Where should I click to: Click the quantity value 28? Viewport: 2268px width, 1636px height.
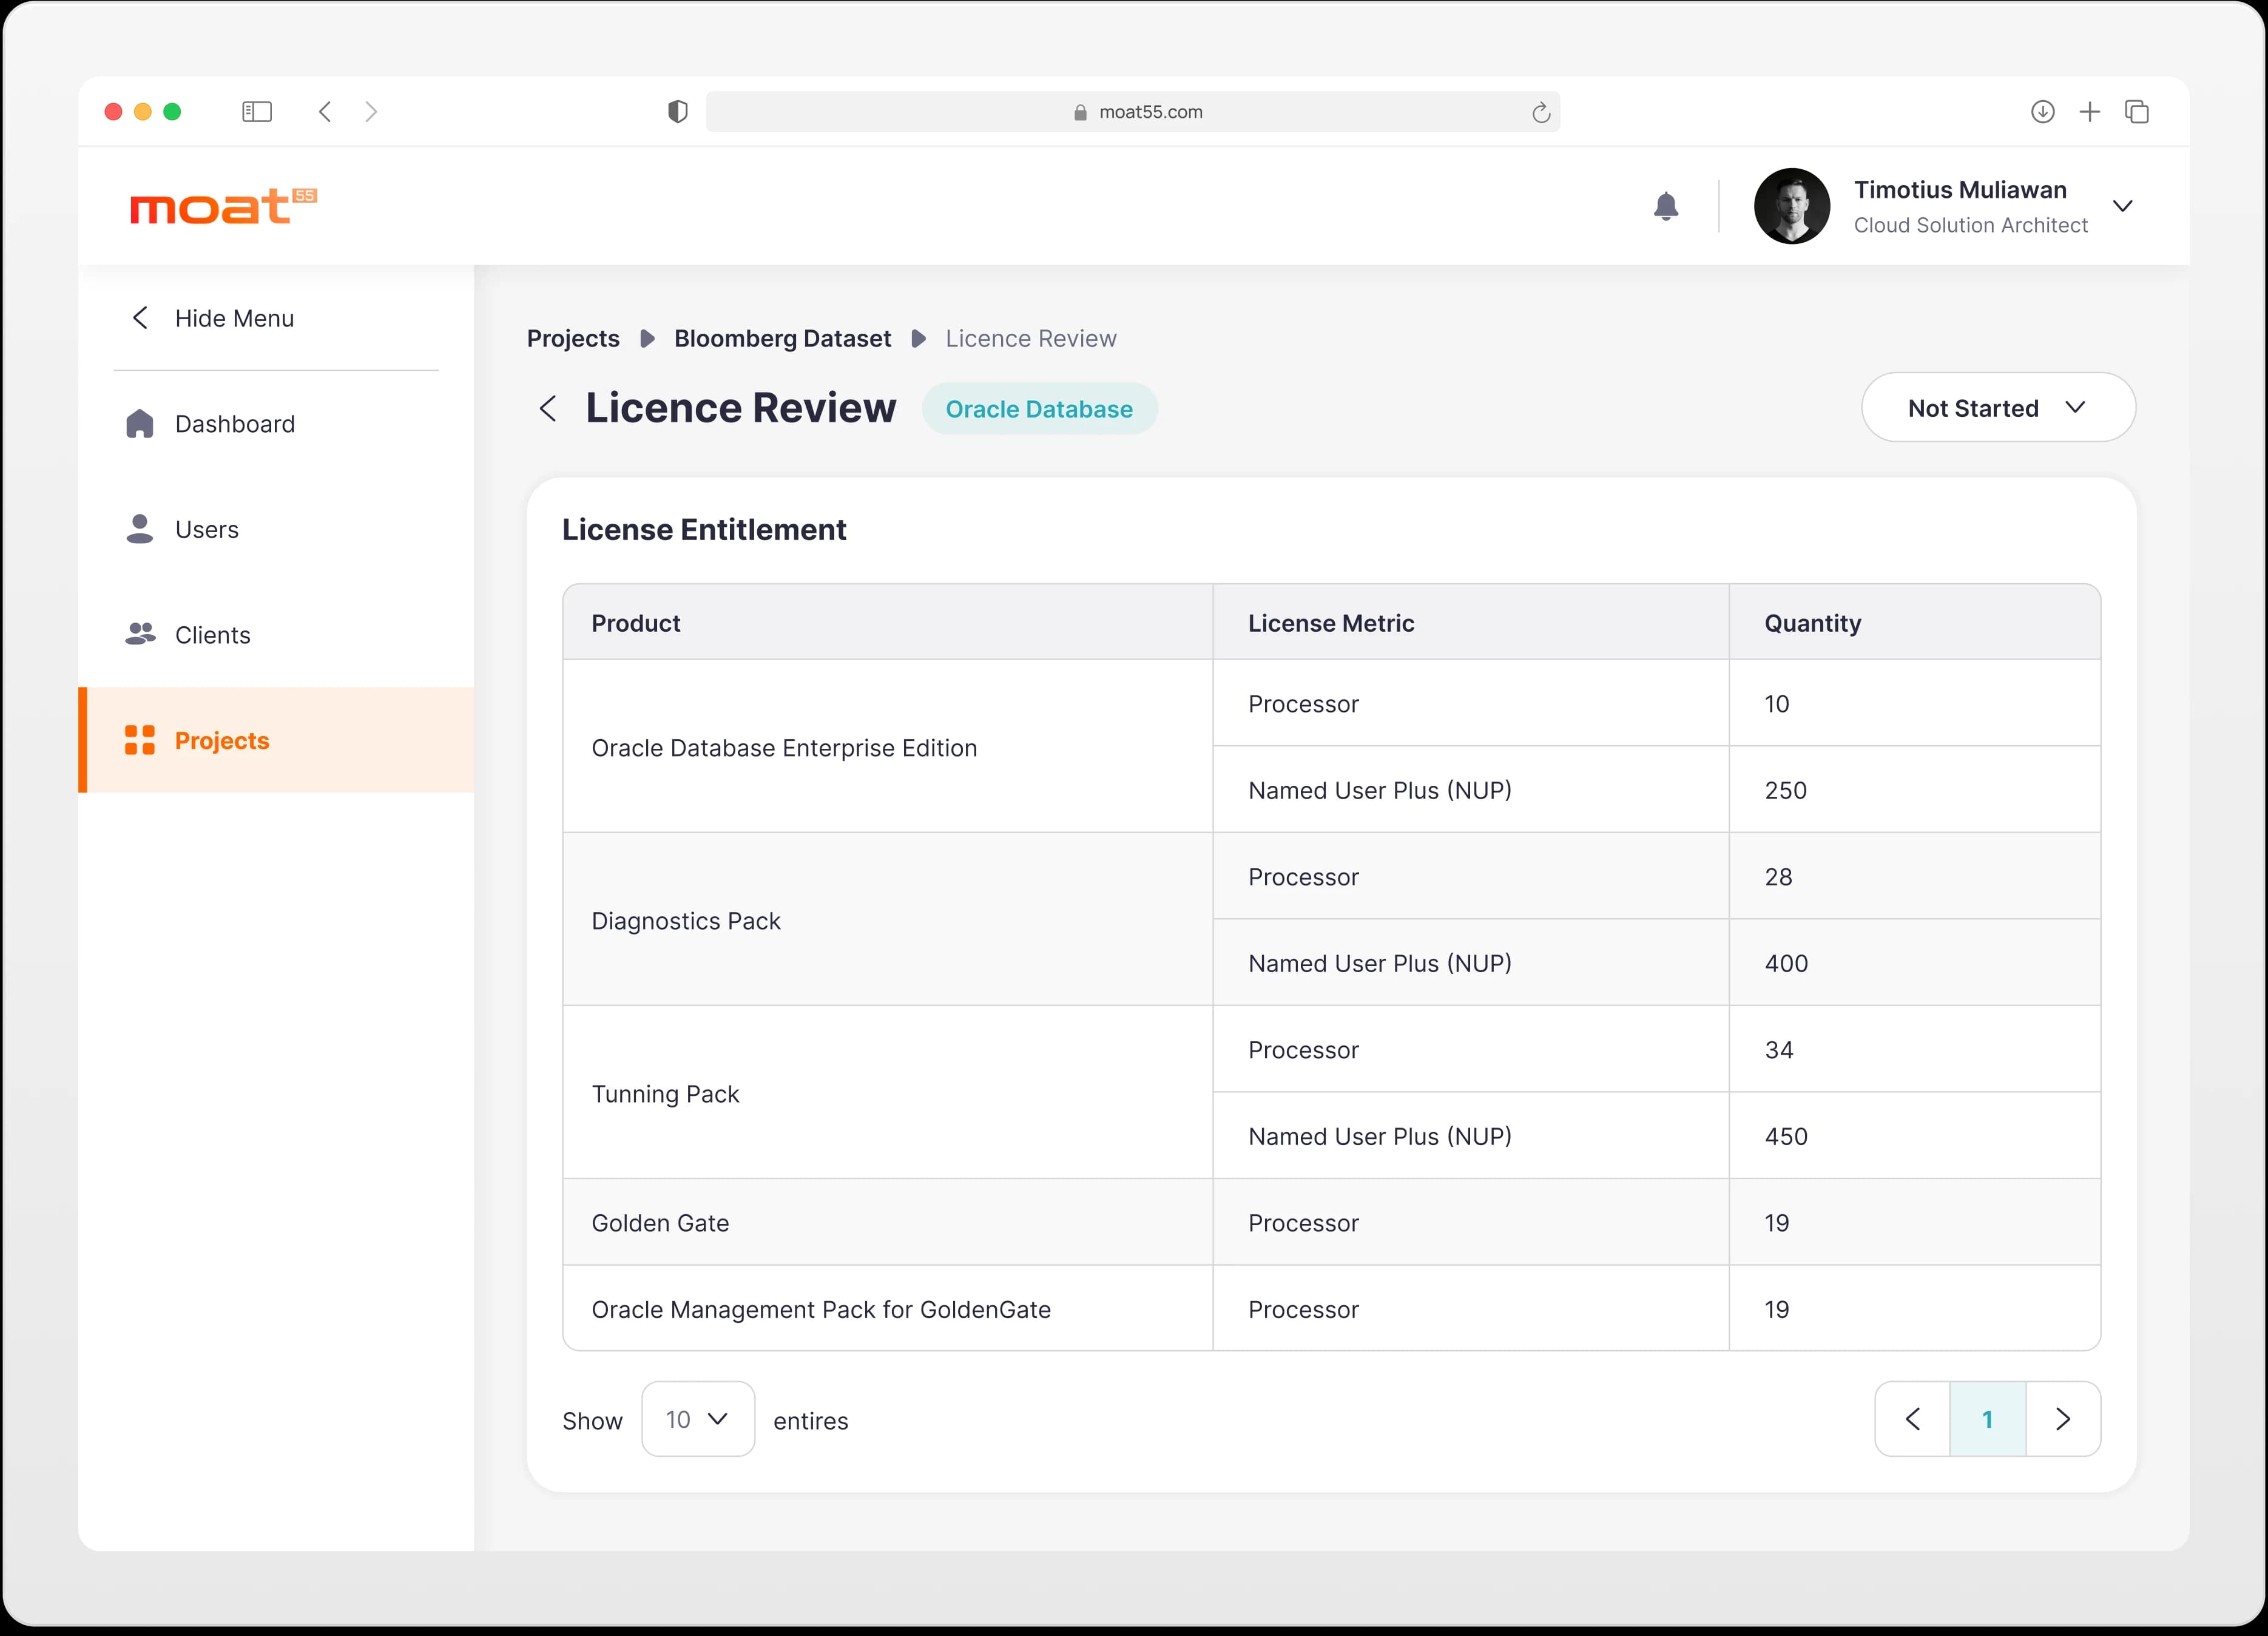[1778, 877]
